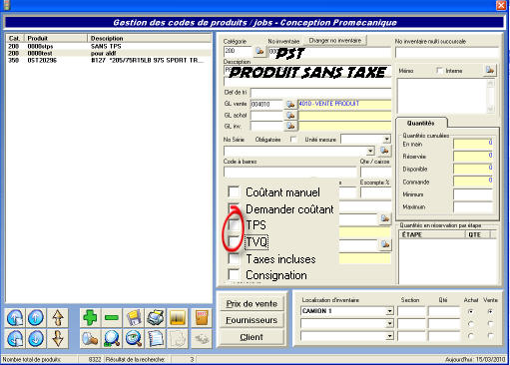This screenshot has width=510, height=365.
Task: Select the 0ST20296 product row
Action: pyautogui.click(x=109, y=60)
